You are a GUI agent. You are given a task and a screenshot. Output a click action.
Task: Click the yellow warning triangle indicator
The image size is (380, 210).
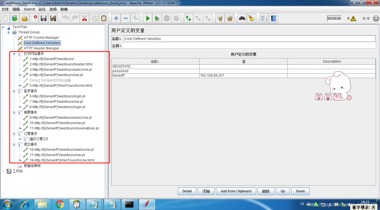click(x=353, y=19)
